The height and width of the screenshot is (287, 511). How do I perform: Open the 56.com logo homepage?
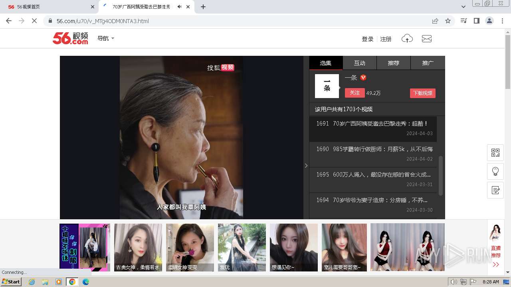(70, 38)
